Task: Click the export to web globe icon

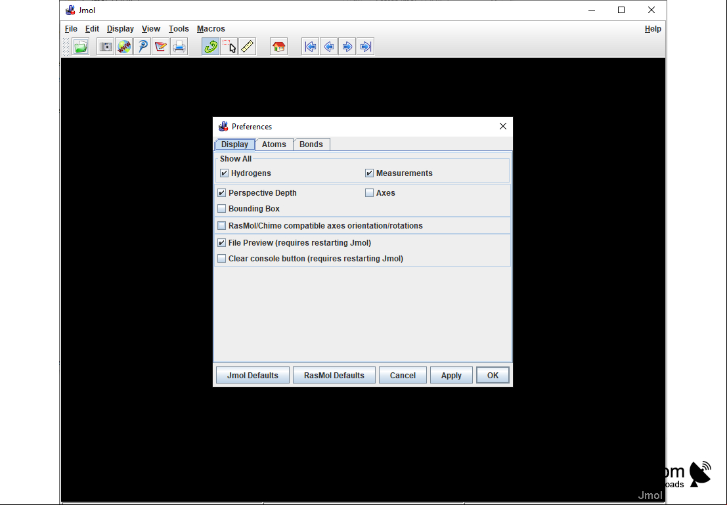Action: point(124,47)
